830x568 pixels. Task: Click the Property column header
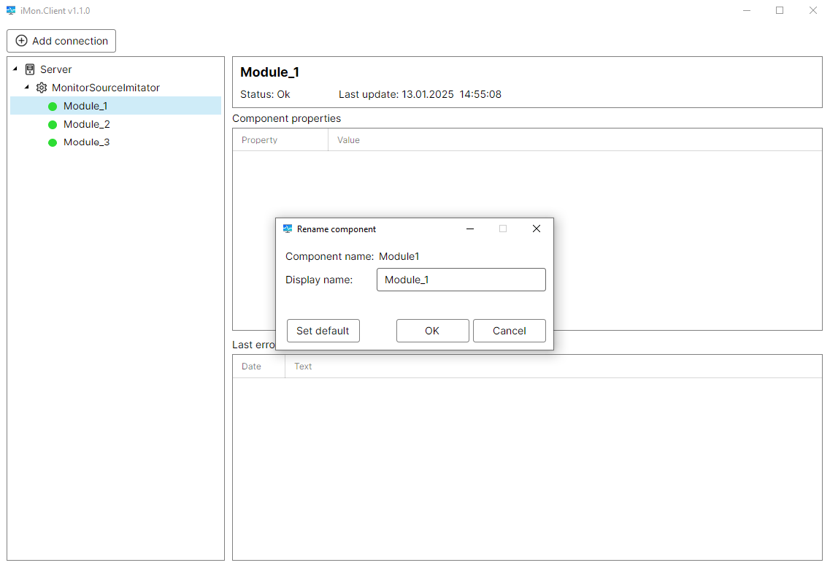pos(260,140)
